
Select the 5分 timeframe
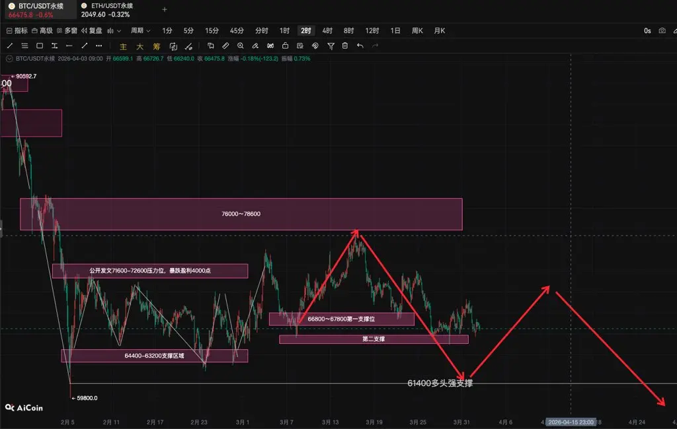tap(188, 30)
